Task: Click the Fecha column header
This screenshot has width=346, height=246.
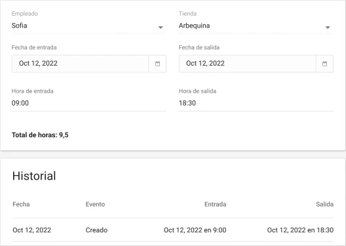Action: point(21,204)
